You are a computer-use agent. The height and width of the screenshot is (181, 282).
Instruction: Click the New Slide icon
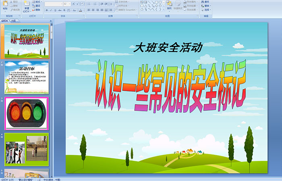[x=27, y=4]
